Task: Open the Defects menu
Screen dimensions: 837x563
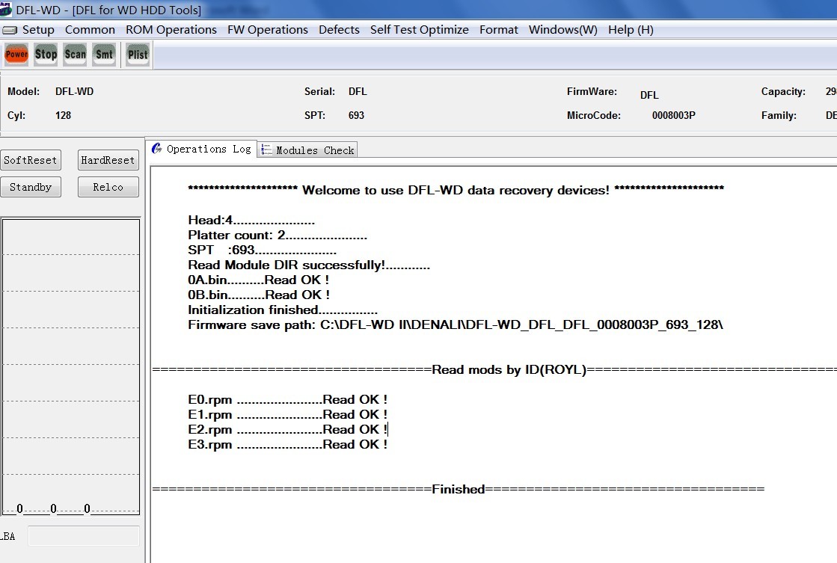Action: [339, 30]
